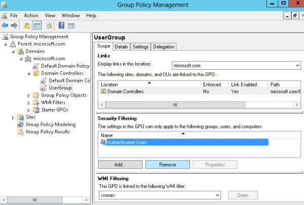Open the WMI filter dropdown
This screenshot has height=205, width=304.
click(160, 195)
